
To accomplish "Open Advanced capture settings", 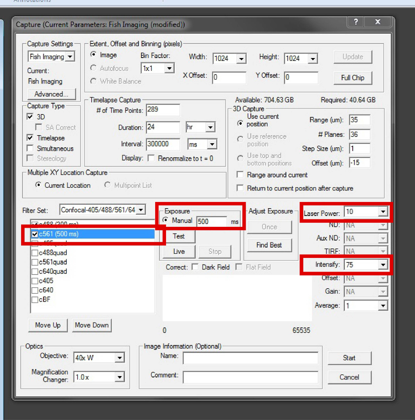I will 51,94.
